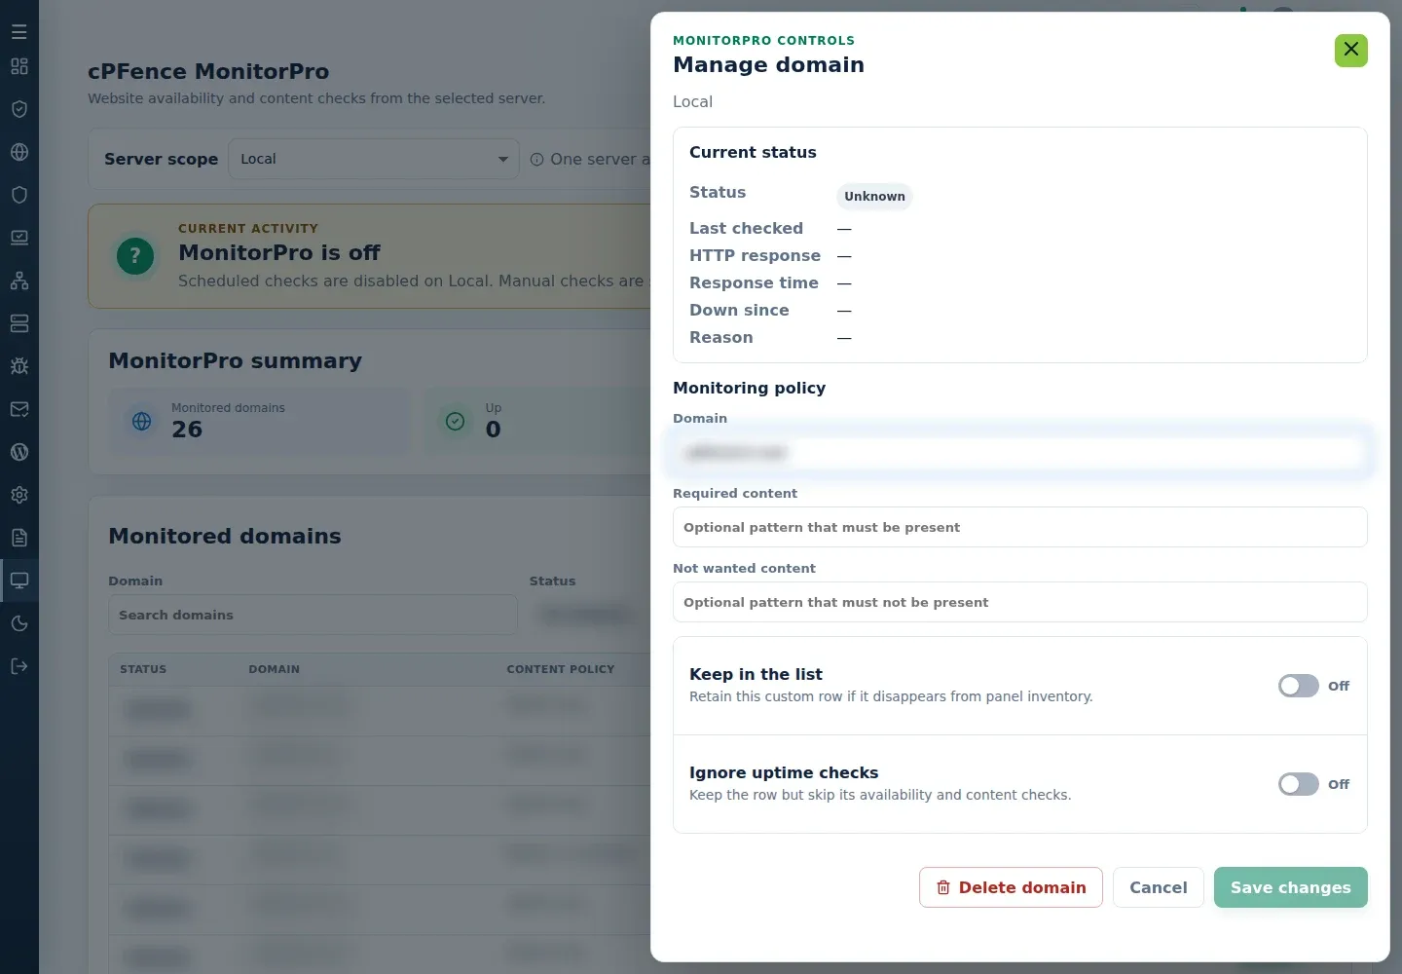1402x974 pixels.
Task: Click the Cancel button
Action: (x=1159, y=887)
